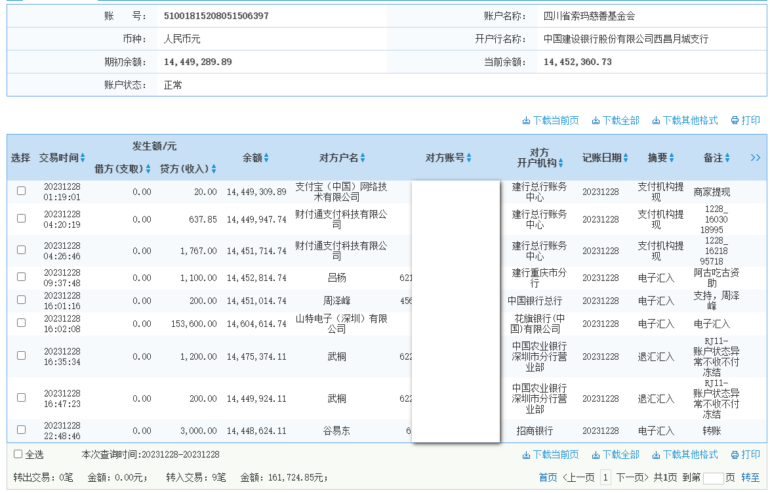Sort by 交易时间 column arrows
770x493 pixels.
(x=83, y=158)
